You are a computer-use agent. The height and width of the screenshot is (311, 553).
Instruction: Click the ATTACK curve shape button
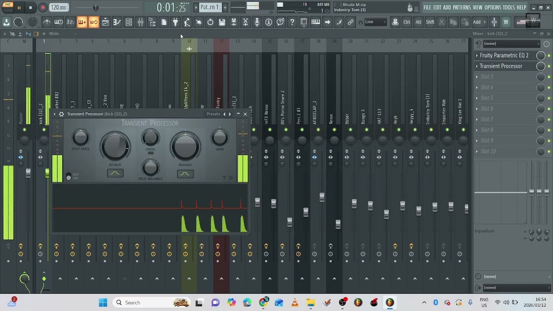(x=115, y=173)
